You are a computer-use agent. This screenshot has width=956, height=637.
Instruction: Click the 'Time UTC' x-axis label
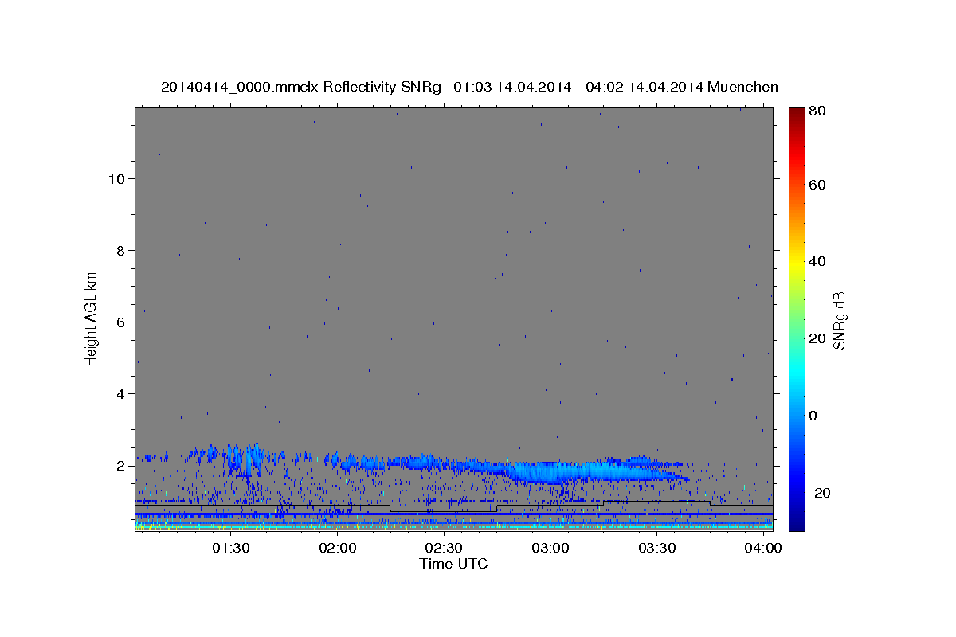(453, 564)
